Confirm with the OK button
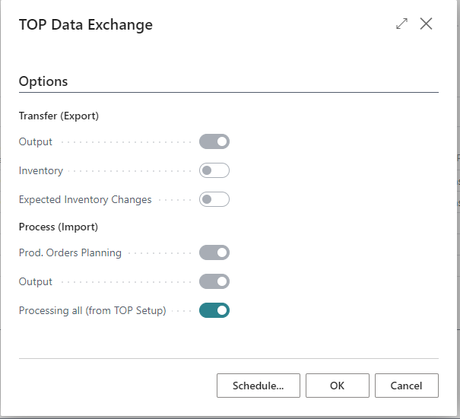The height and width of the screenshot is (419, 460). (337, 386)
